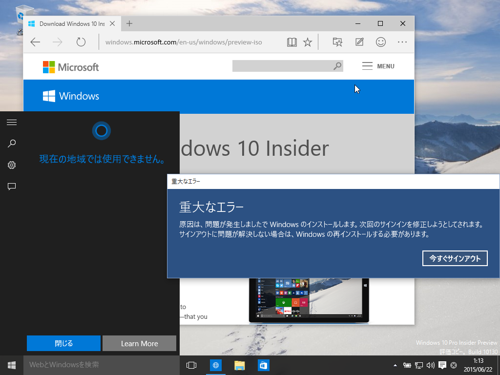Expand the Cortana hamburger menu
500x375 pixels.
(x=12, y=123)
